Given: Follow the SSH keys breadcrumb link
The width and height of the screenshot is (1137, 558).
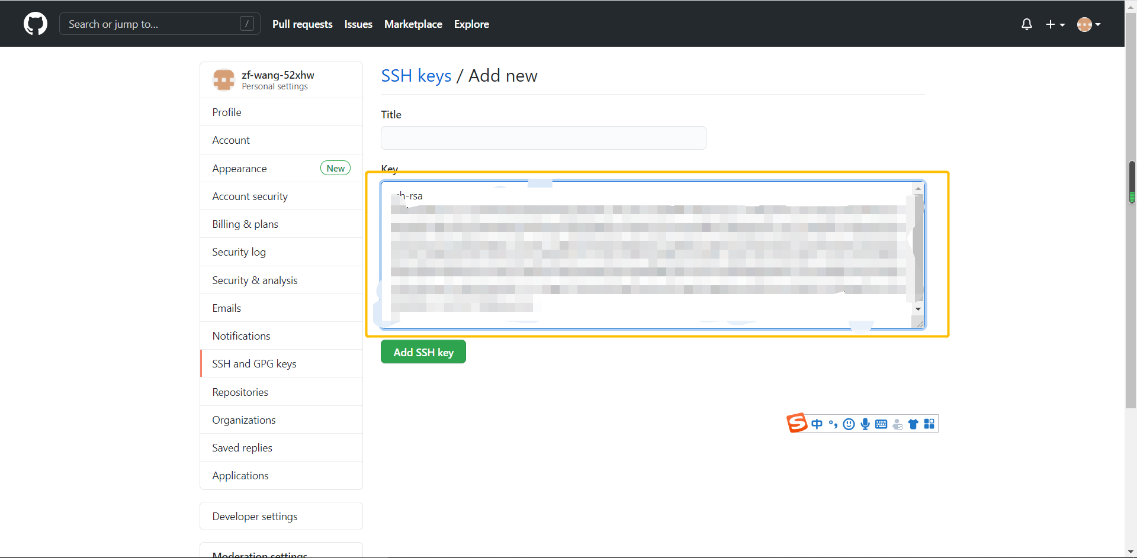Looking at the screenshot, I should click(x=416, y=76).
